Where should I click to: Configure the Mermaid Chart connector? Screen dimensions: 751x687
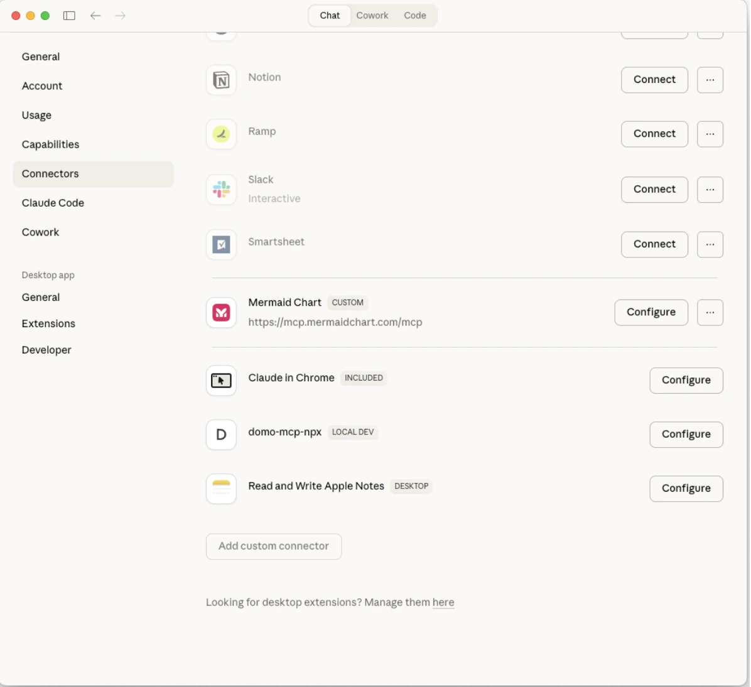651,313
